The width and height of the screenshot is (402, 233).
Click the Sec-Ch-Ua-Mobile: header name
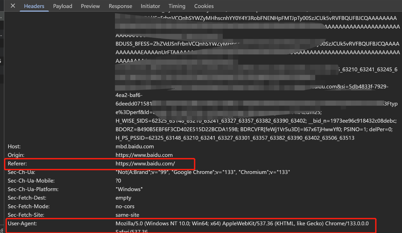[31, 181]
